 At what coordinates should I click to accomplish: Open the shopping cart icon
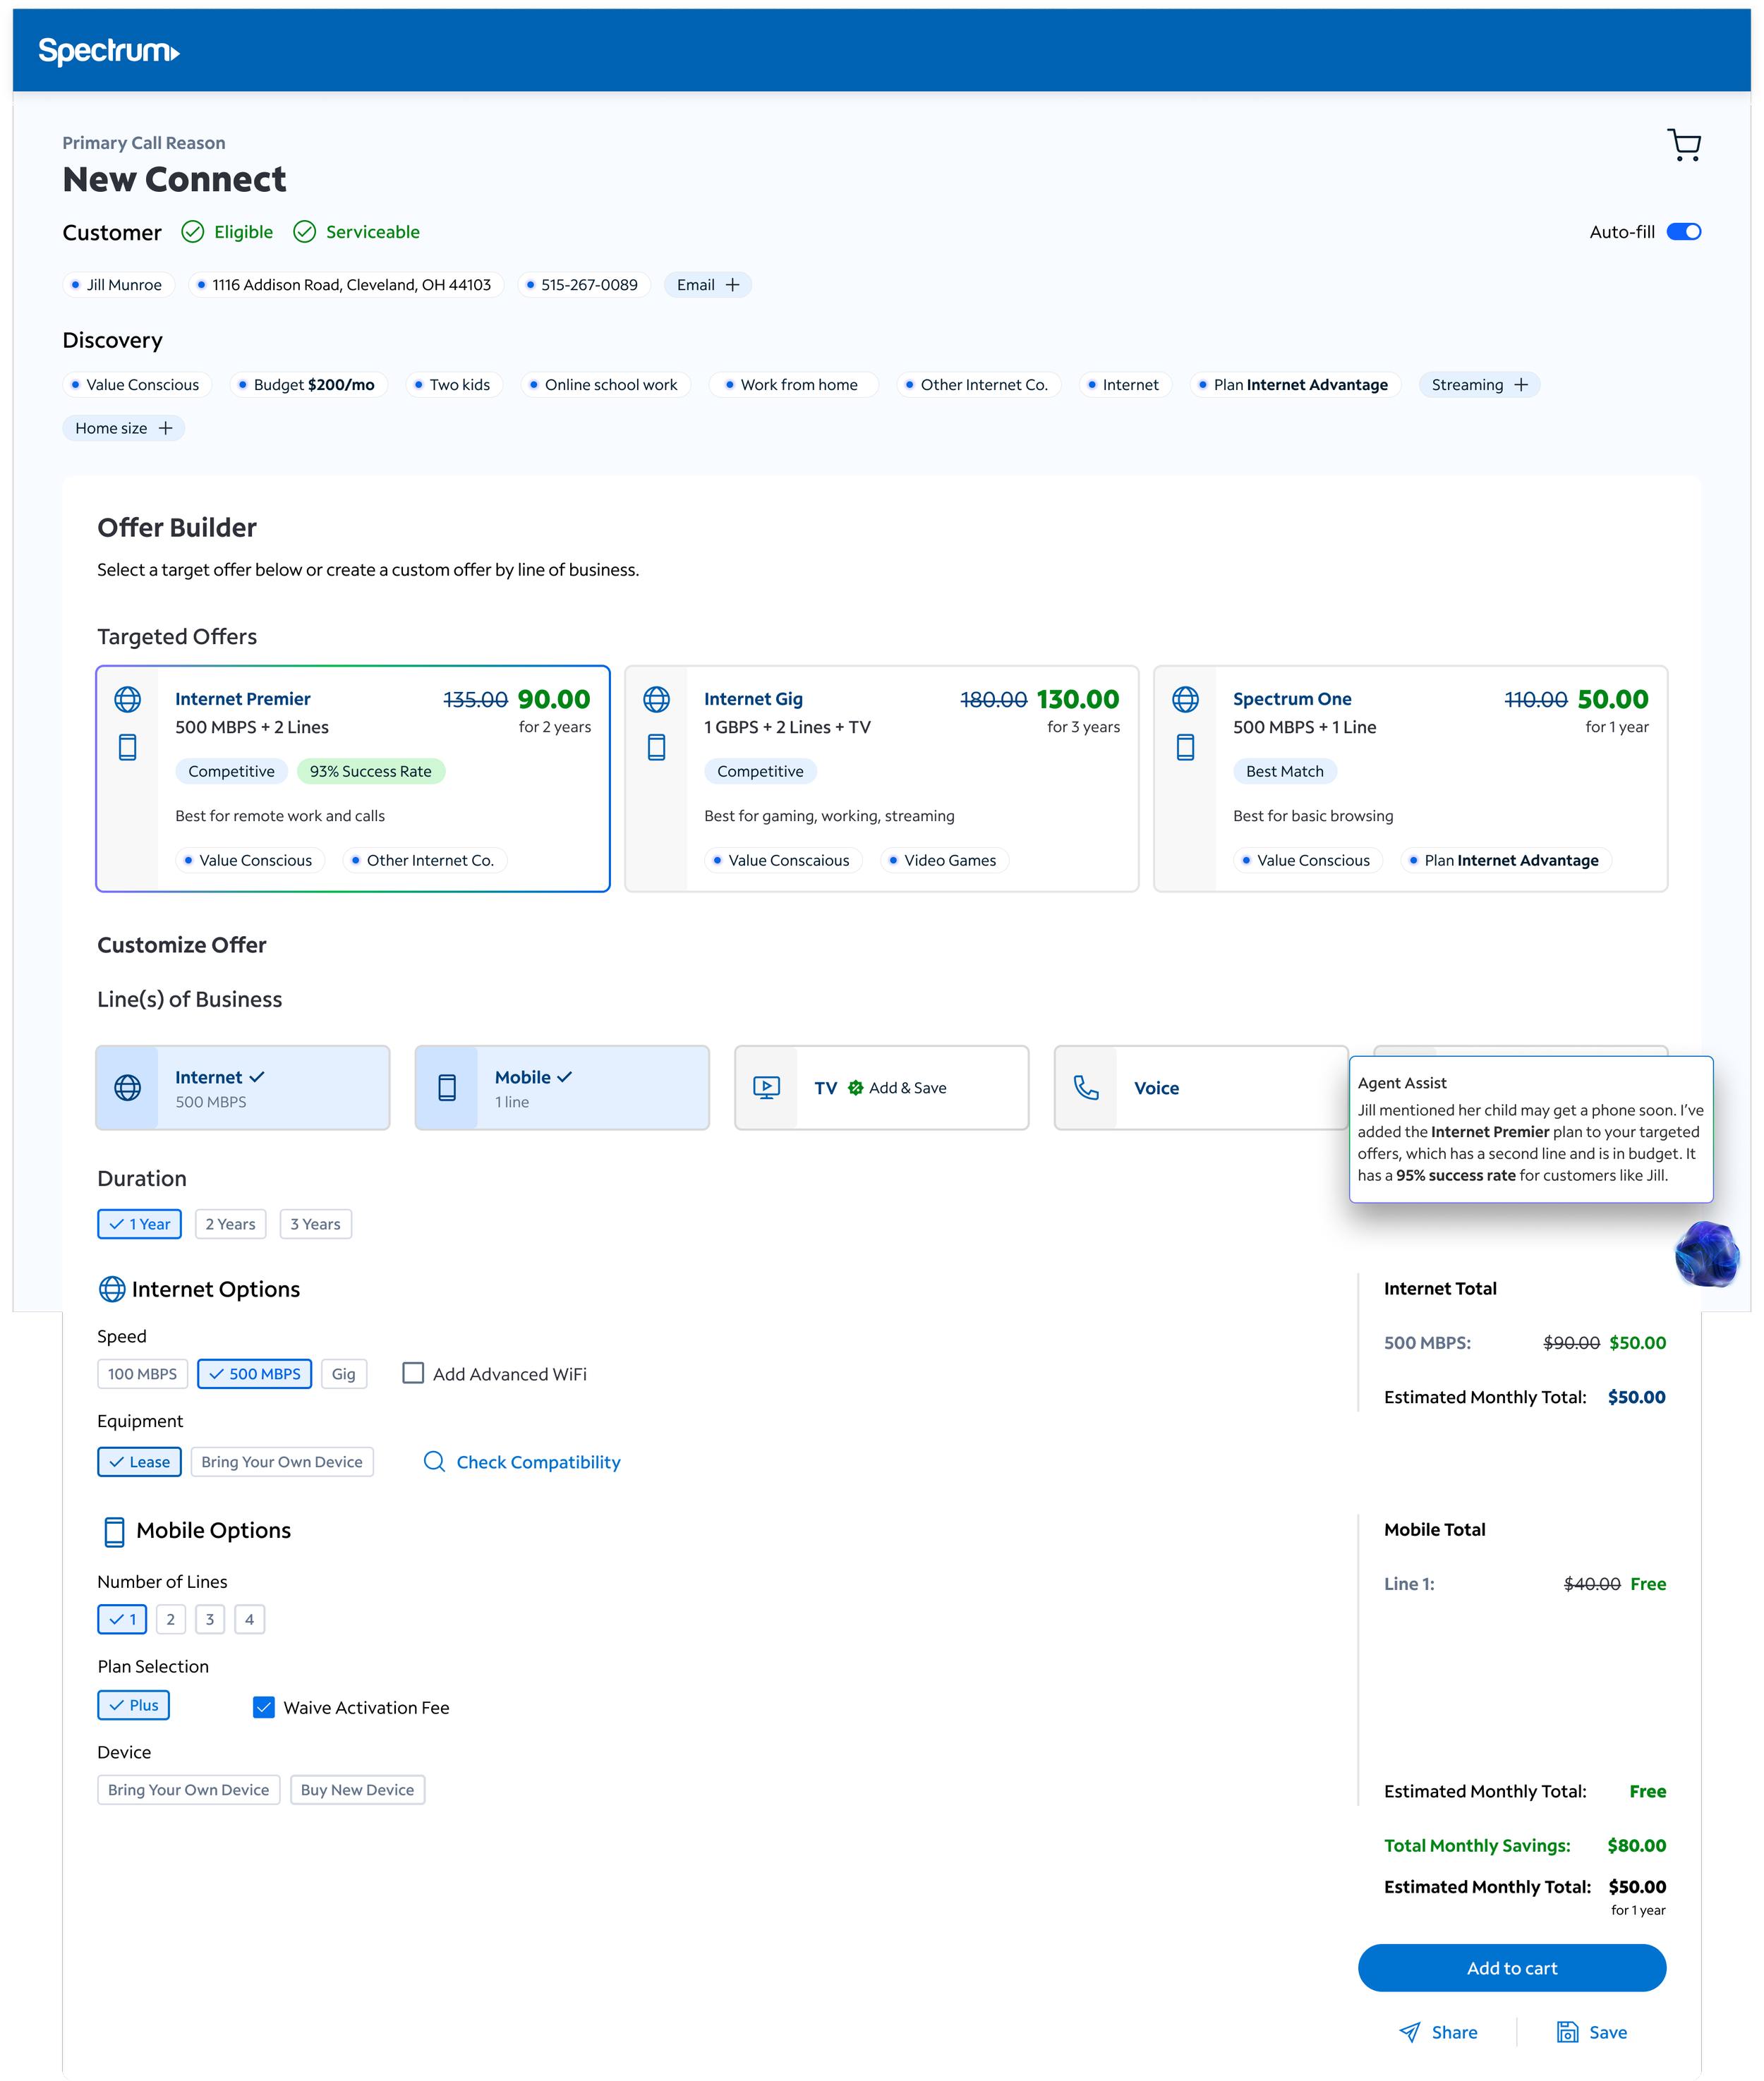pos(1684,145)
